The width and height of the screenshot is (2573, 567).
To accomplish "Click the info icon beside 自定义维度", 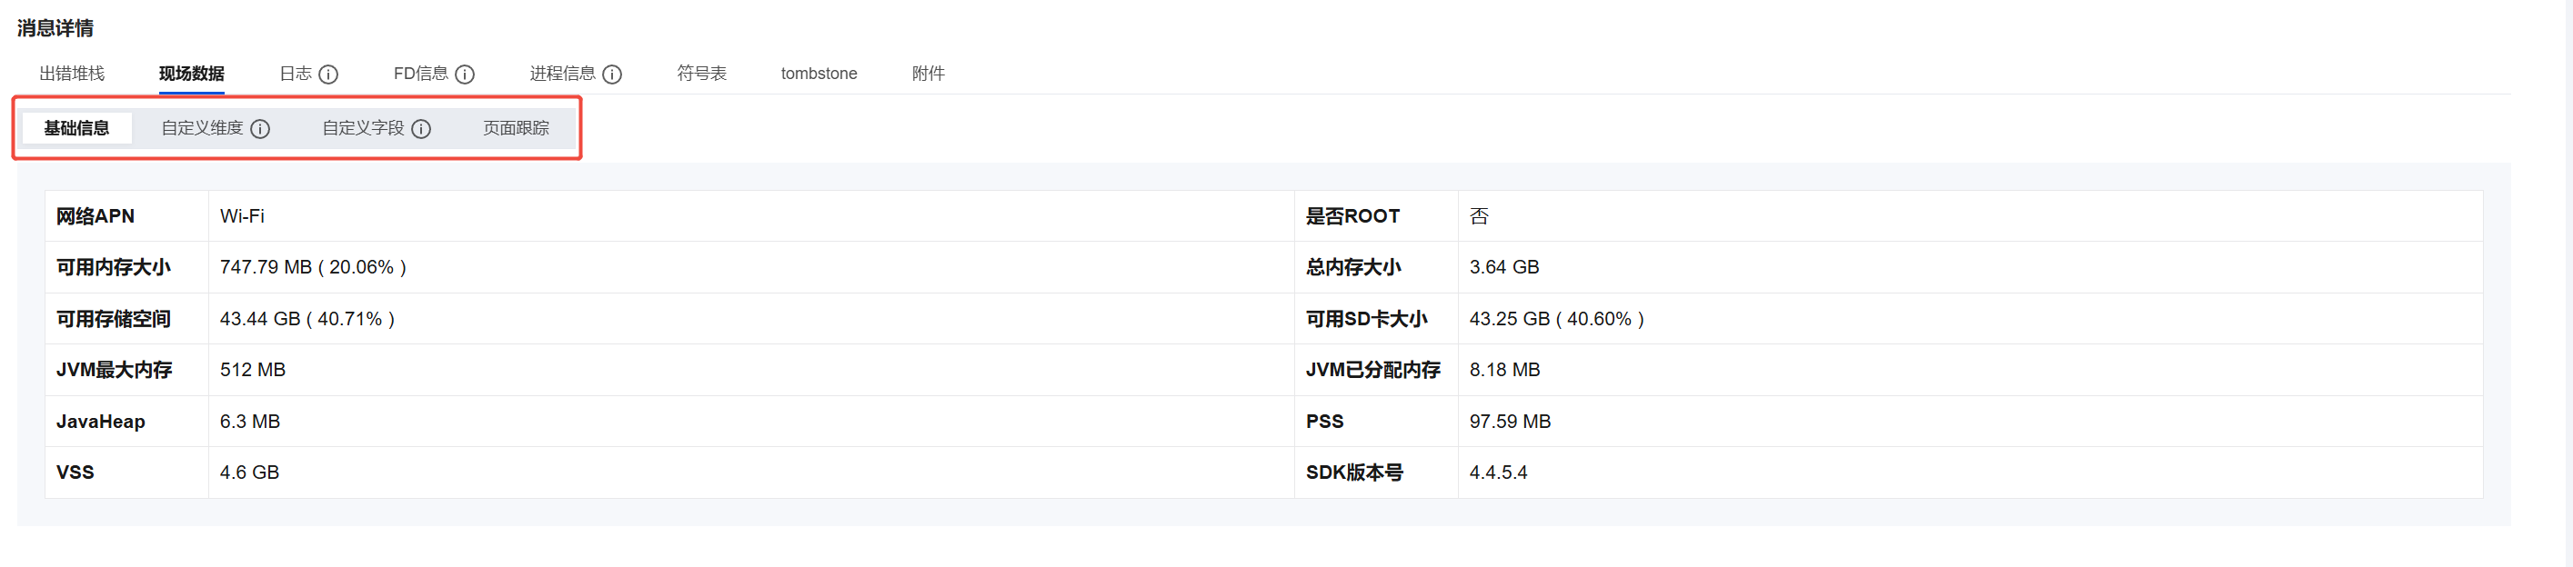I will [x=260, y=129].
